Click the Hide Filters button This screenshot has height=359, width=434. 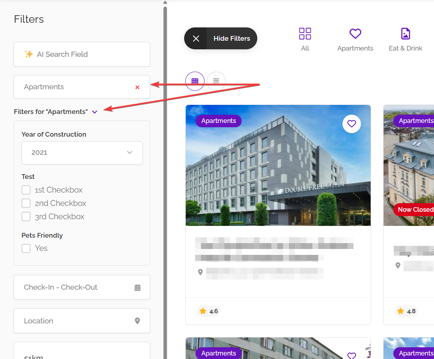[231, 38]
